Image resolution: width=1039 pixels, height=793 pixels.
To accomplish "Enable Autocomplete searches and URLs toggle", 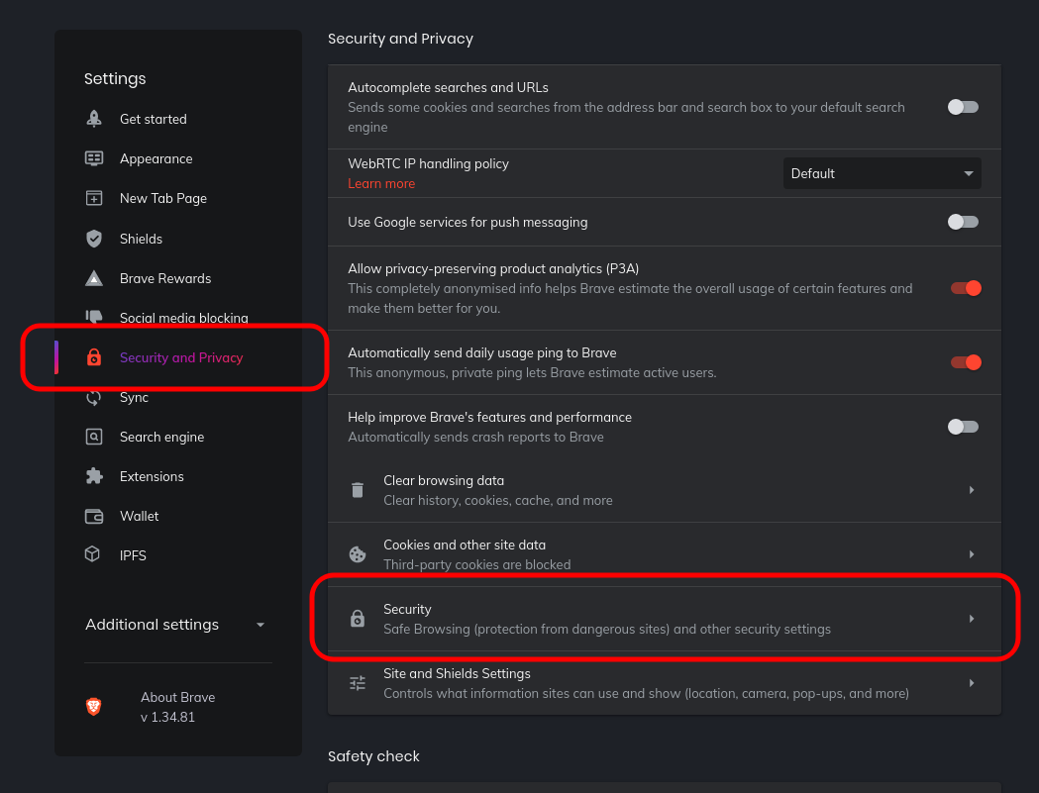I will coord(963,107).
